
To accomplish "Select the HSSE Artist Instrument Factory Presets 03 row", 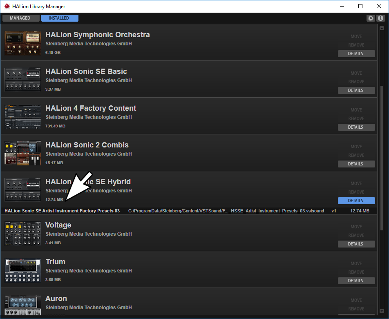I will [189, 211].
